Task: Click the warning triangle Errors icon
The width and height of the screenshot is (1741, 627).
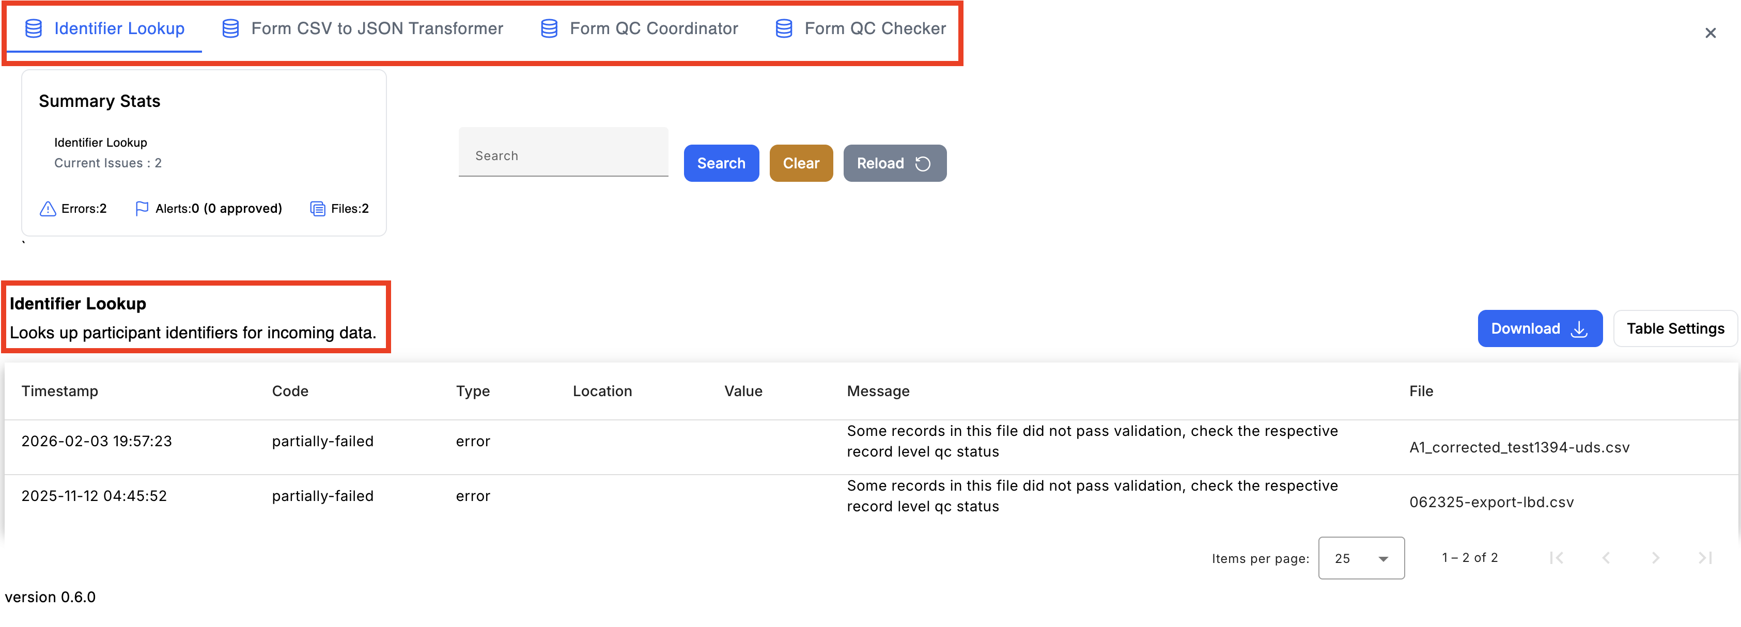Action: pyautogui.click(x=48, y=209)
